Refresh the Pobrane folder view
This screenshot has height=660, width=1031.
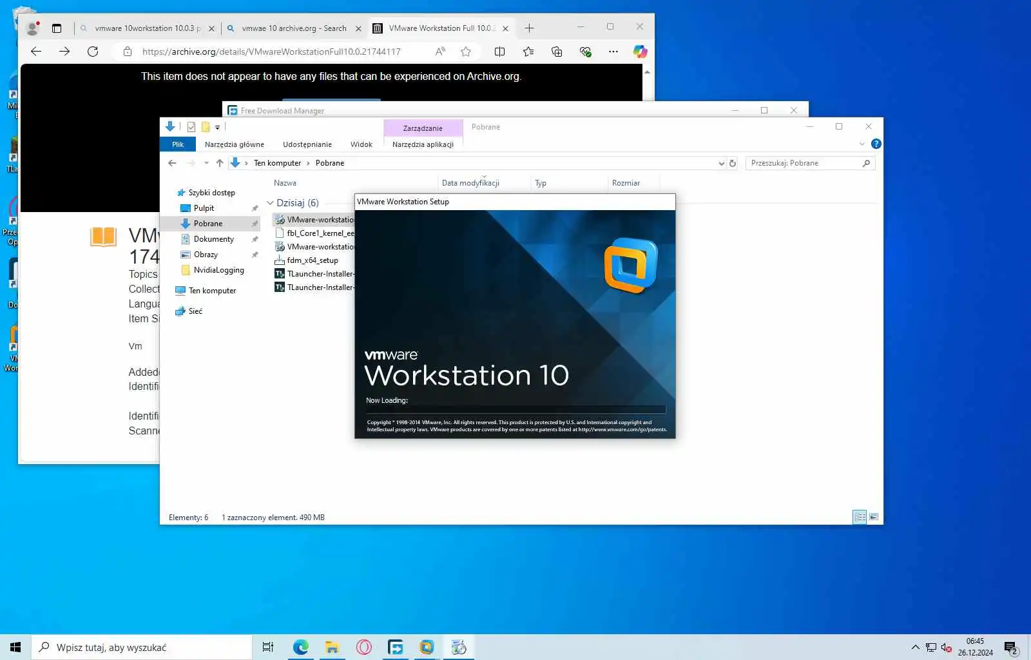733,163
